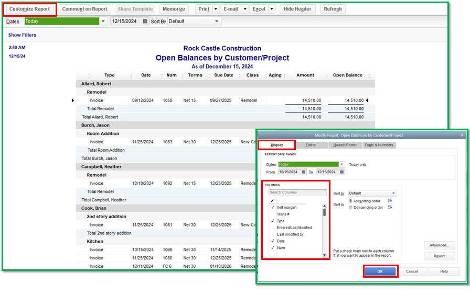Click Help in Modify Report dialog
Image resolution: width=470 pixels, height=296 pixels.
point(444,271)
